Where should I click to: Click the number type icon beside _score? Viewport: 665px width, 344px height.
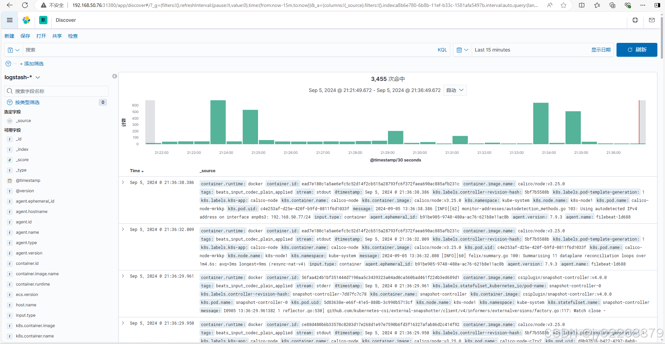(x=10, y=160)
